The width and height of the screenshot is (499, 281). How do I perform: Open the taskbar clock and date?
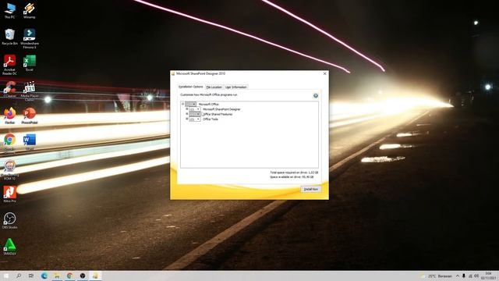point(489,276)
